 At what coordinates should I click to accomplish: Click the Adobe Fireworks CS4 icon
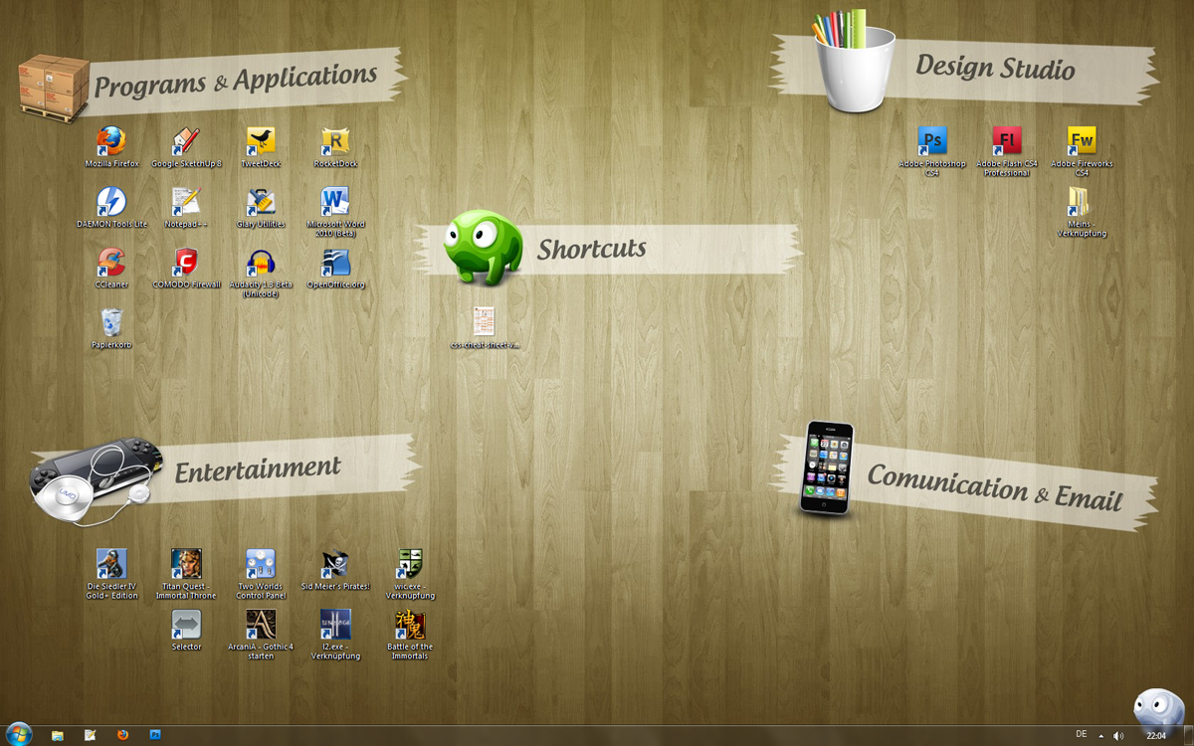click(x=1082, y=141)
